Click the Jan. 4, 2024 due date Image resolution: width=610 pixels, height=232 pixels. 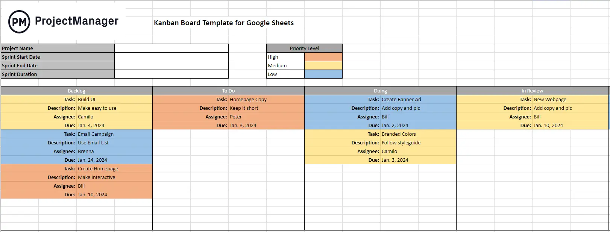pyautogui.click(x=114, y=125)
